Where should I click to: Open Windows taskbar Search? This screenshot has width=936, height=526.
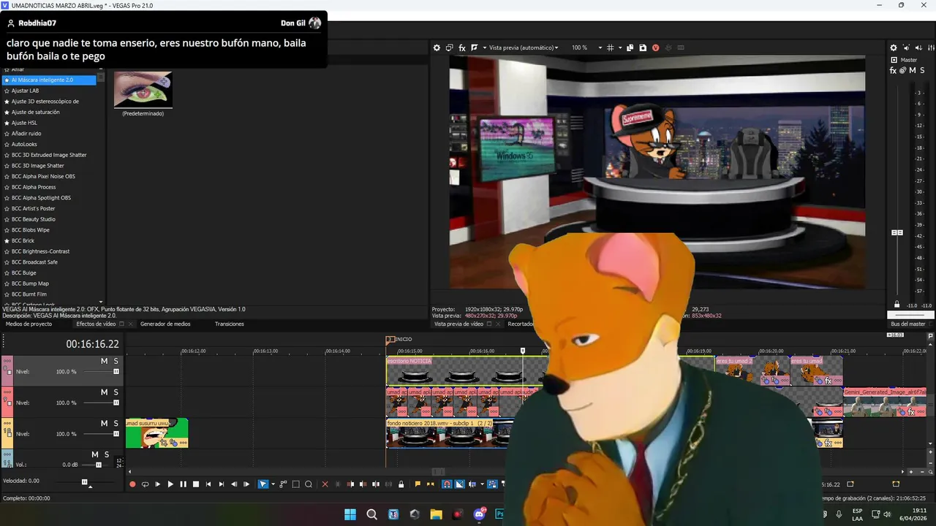pos(371,514)
